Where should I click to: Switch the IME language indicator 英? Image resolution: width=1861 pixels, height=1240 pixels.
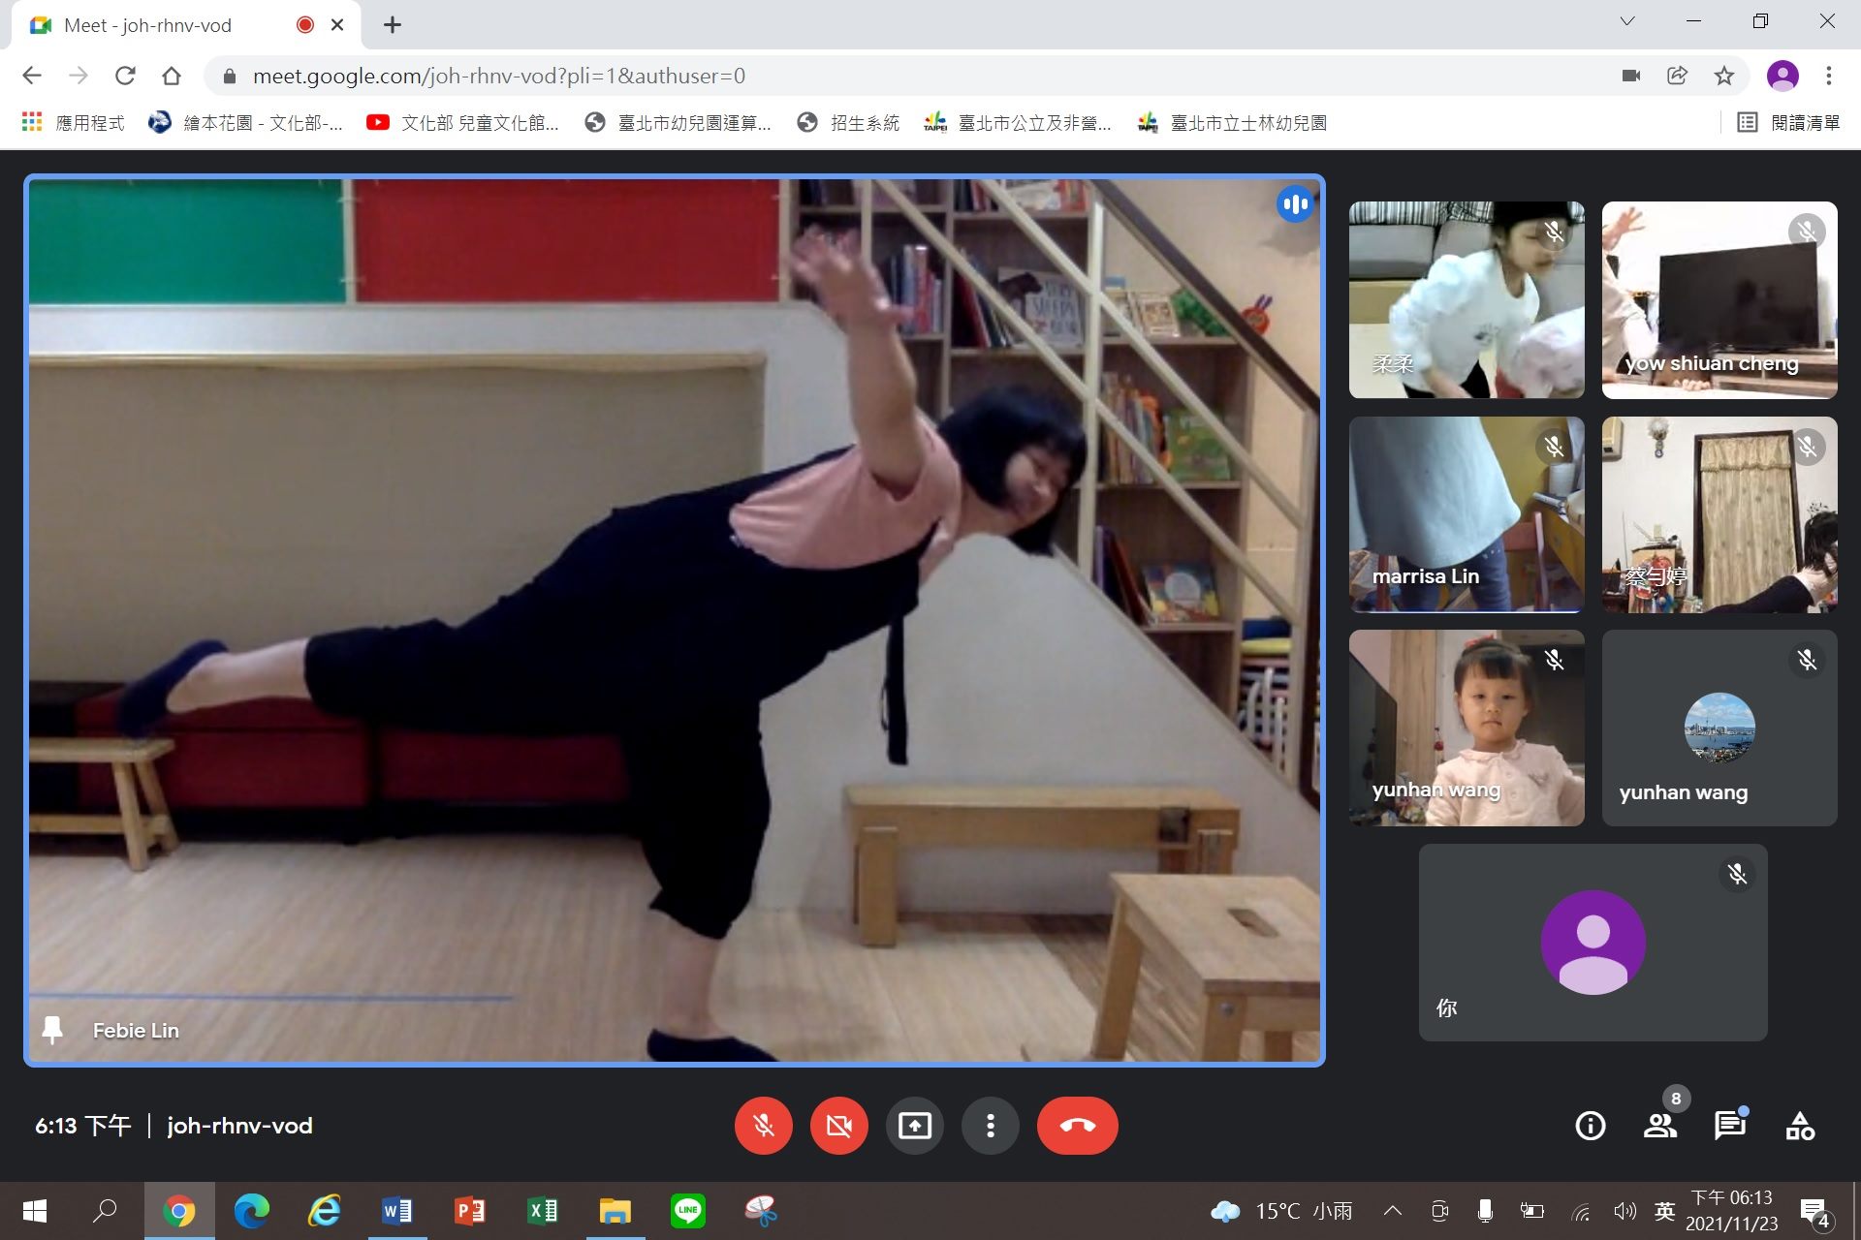1665,1211
